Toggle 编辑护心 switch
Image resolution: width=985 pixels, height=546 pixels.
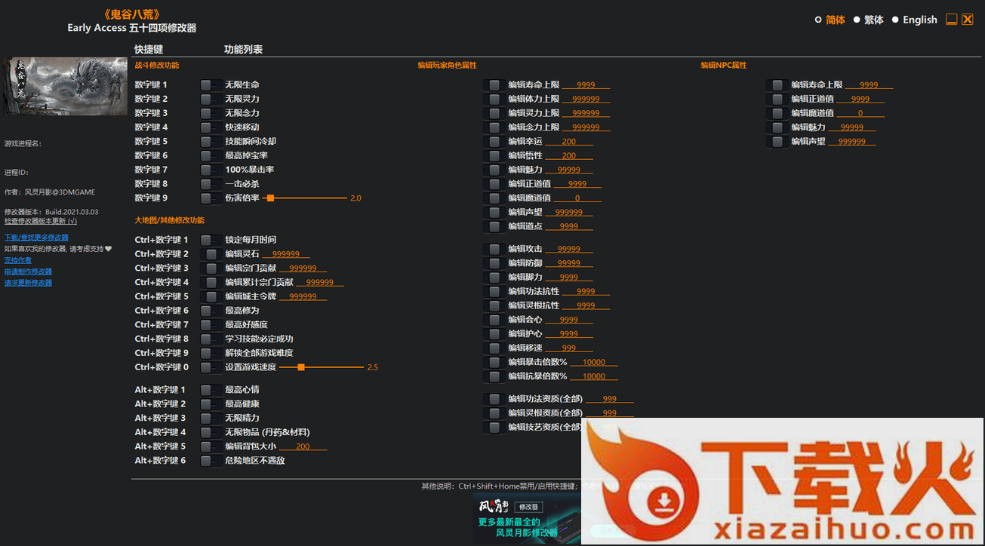point(494,334)
